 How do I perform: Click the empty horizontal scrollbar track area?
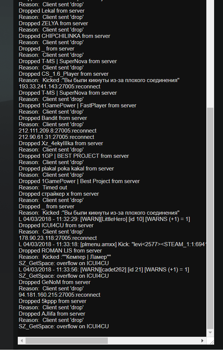[153, 340]
